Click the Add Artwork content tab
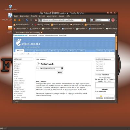The image size is (130, 130). 41,59
